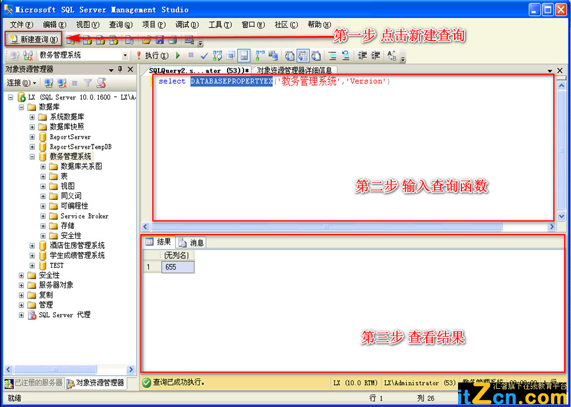Start debugging with the green play icon
This screenshot has height=407, width=571.
(x=178, y=55)
